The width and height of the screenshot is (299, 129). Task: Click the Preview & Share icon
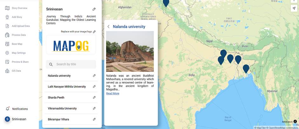point(7,62)
